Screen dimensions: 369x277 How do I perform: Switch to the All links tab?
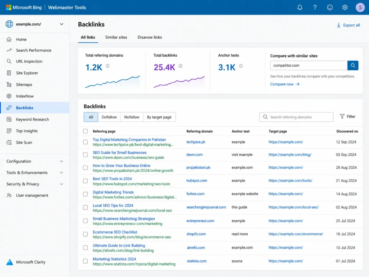coord(88,37)
